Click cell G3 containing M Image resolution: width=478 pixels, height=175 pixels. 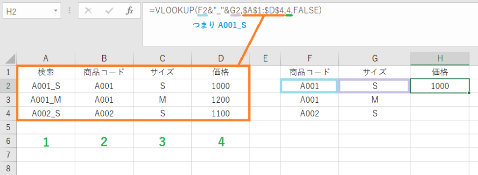pos(375,100)
